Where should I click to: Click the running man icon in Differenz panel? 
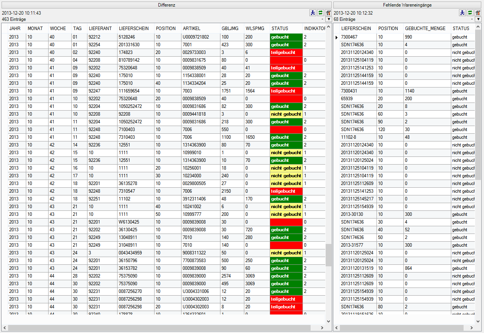tap(313, 13)
